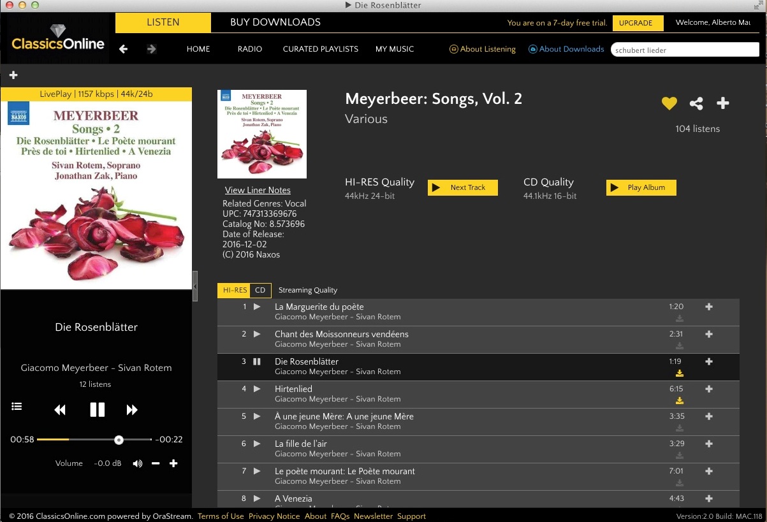The height and width of the screenshot is (522, 767).
Task: Download Die Rosenblätter with yellow download icon
Action: click(680, 373)
